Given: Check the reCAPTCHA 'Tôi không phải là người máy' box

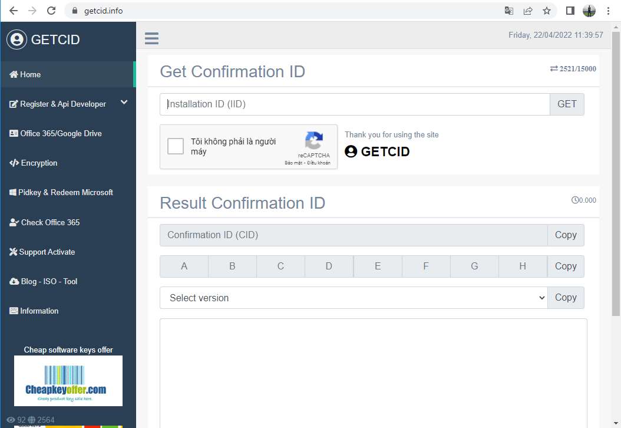Looking at the screenshot, I should coord(176,146).
